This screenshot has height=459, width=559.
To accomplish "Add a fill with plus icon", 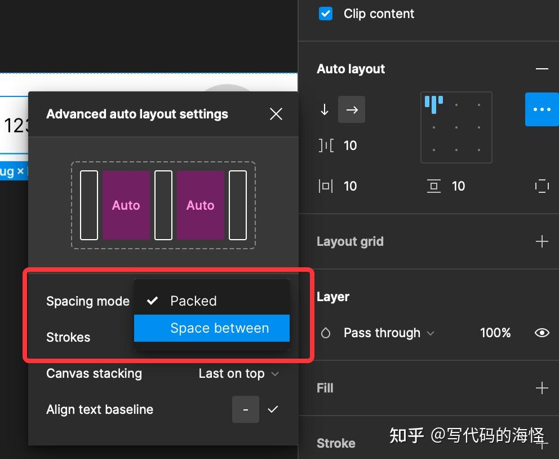I will pyautogui.click(x=542, y=388).
